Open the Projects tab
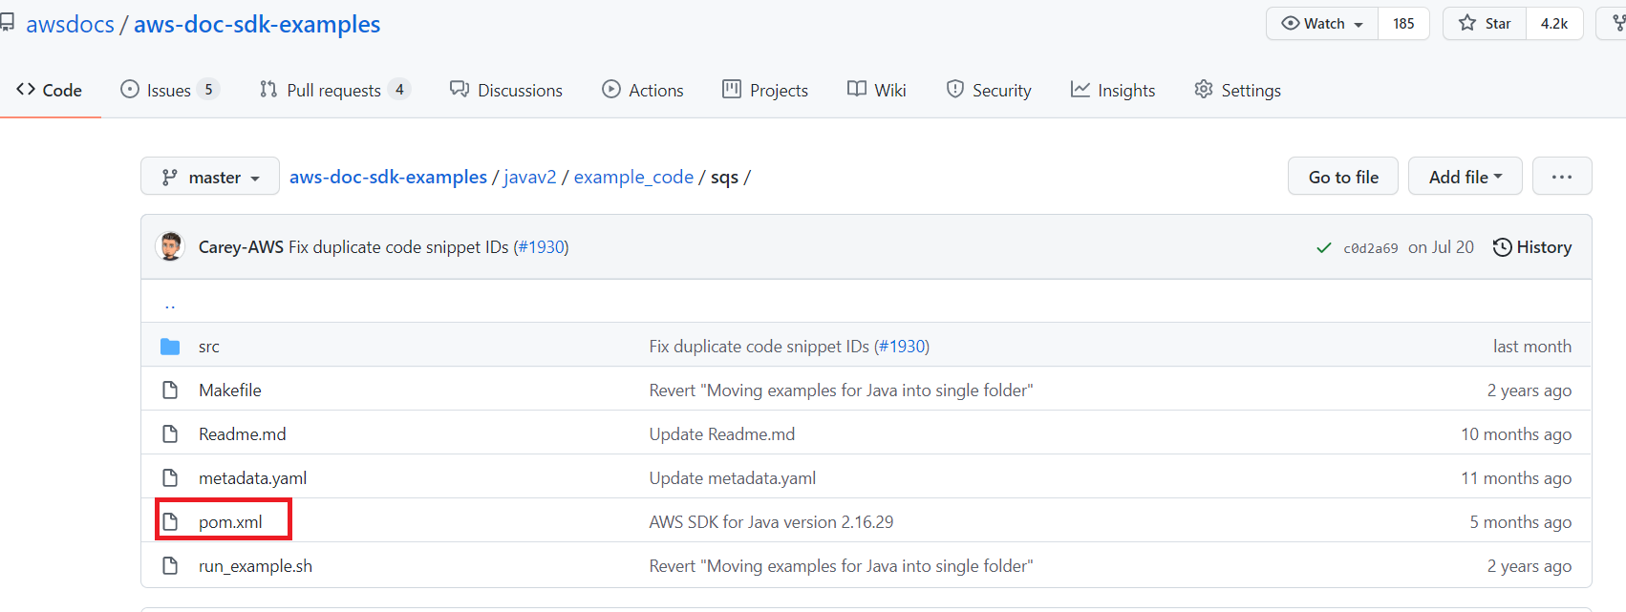 tap(765, 90)
